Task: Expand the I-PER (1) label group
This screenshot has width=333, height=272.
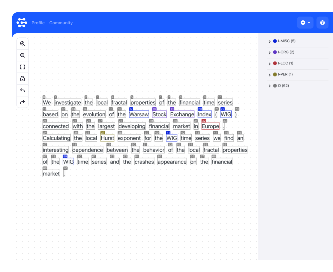Action: point(270,75)
